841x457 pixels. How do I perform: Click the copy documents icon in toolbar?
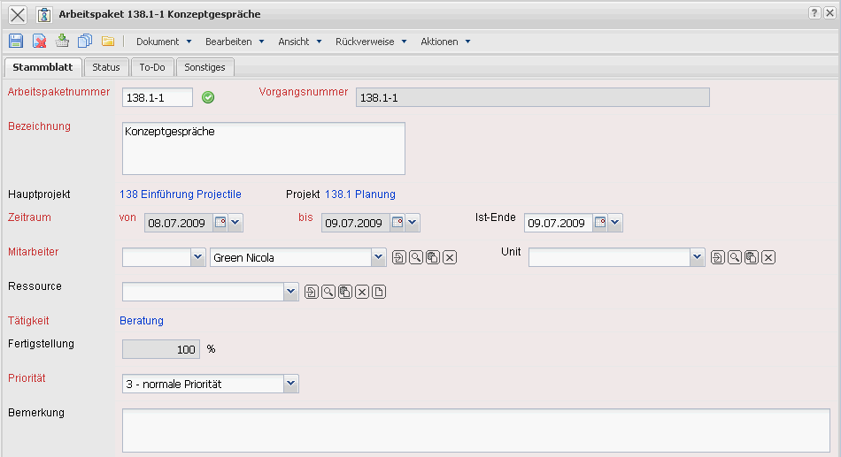click(x=85, y=41)
